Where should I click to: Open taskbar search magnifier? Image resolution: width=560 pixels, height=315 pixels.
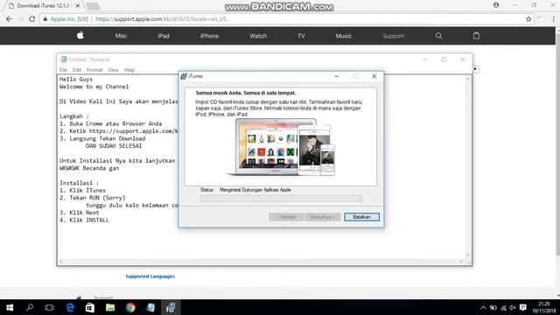point(30,307)
